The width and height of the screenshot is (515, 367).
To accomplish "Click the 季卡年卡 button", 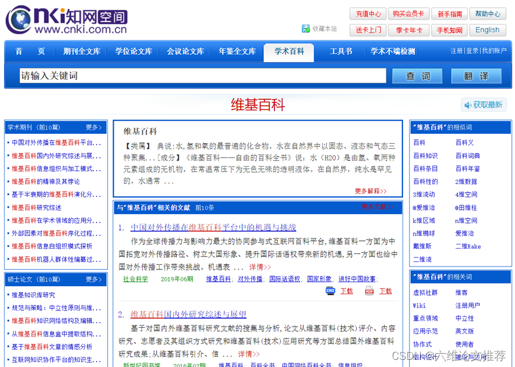I will pos(408,30).
